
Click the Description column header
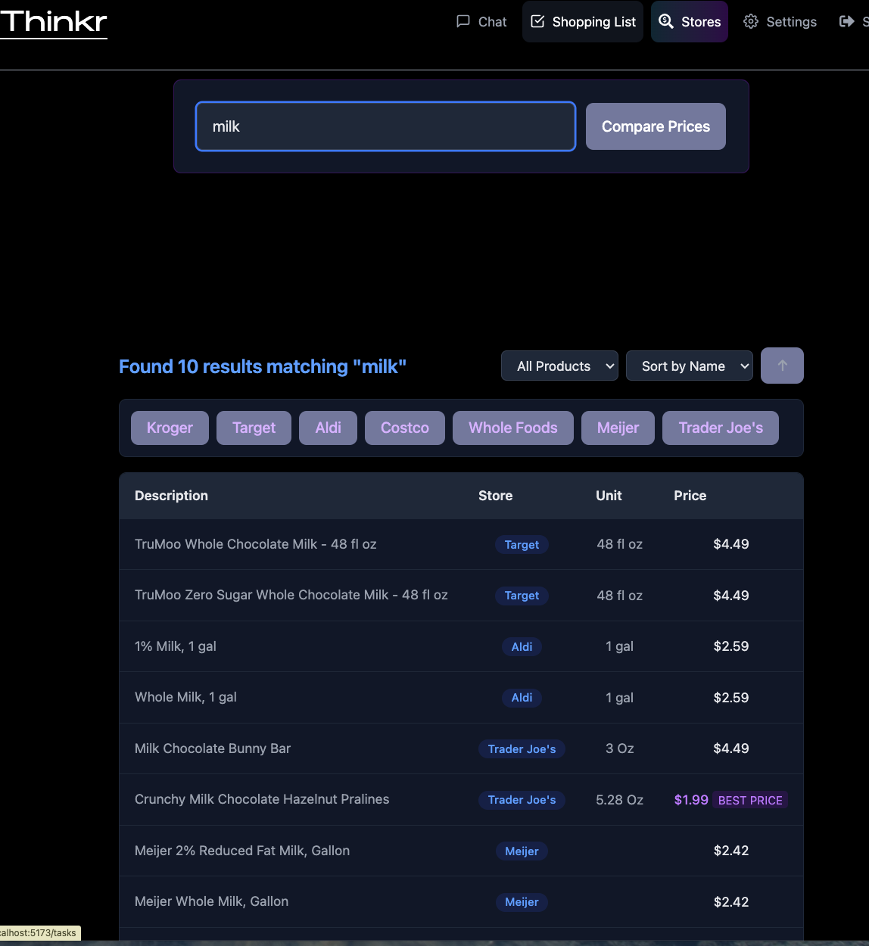(171, 496)
